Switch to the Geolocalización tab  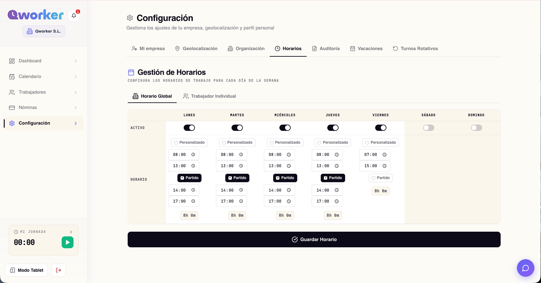point(196,49)
